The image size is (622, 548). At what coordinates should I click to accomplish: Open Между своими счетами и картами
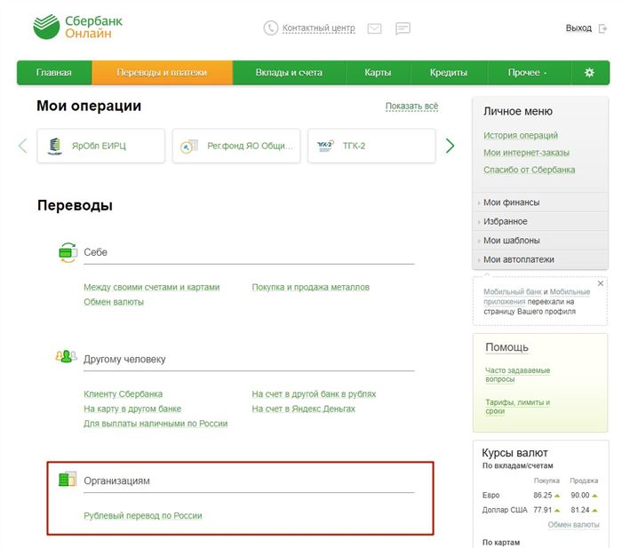152,287
